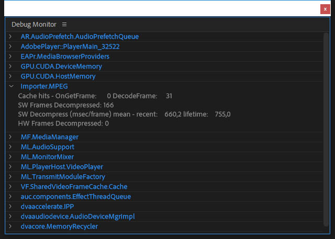Expand ML.AudioSupport chevron
This screenshot has height=239, width=335.
coord(10,147)
